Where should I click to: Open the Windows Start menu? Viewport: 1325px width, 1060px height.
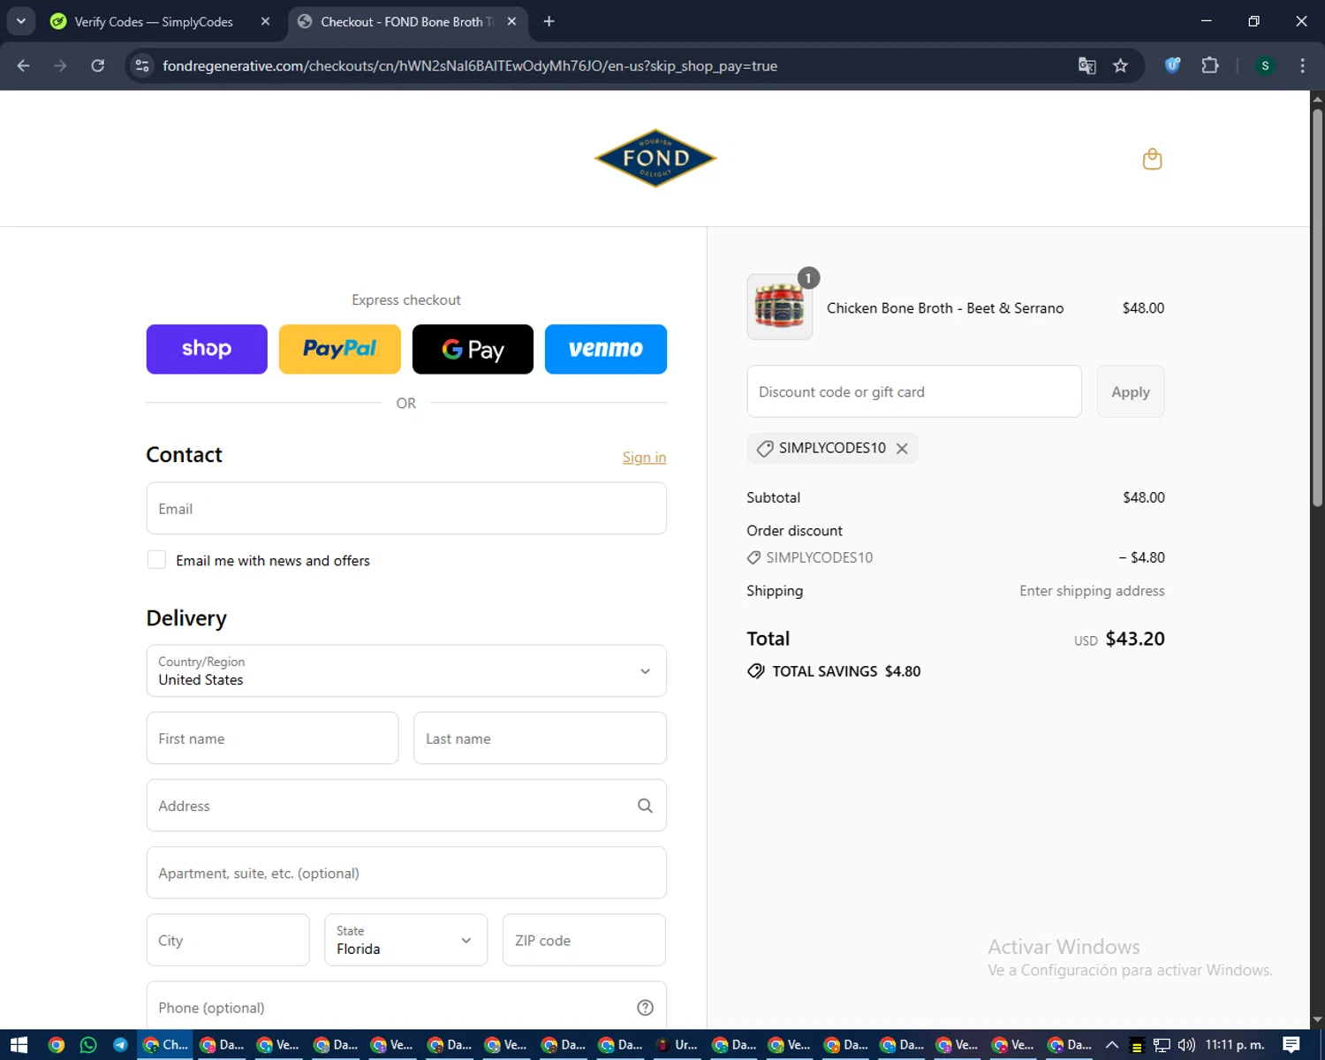[19, 1045]
